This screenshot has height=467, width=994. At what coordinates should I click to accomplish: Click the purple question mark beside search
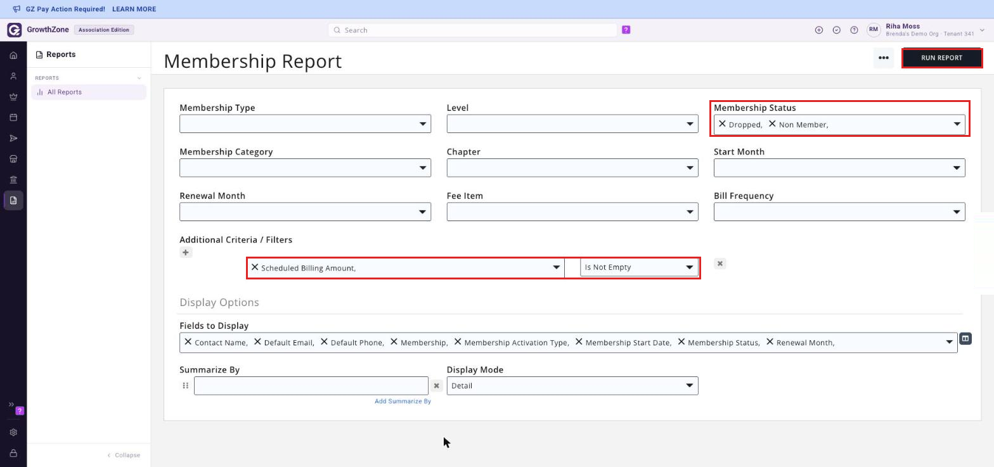(626, 30)
